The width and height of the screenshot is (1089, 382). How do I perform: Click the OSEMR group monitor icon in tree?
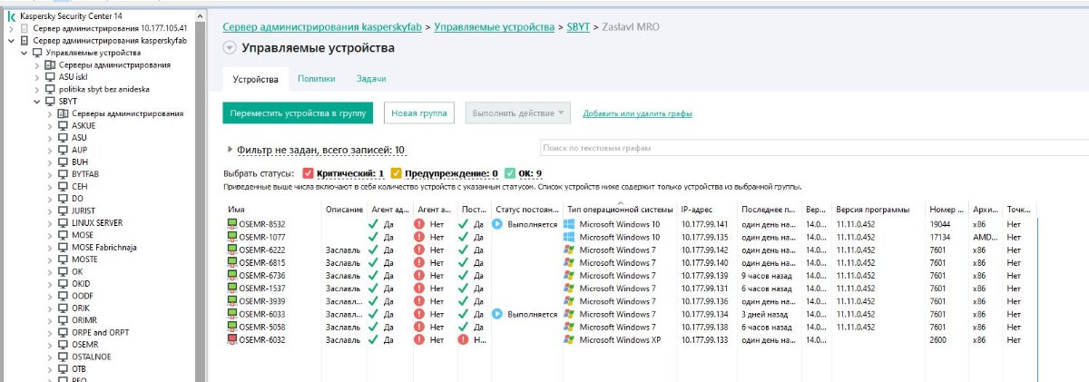click(63, 345)
